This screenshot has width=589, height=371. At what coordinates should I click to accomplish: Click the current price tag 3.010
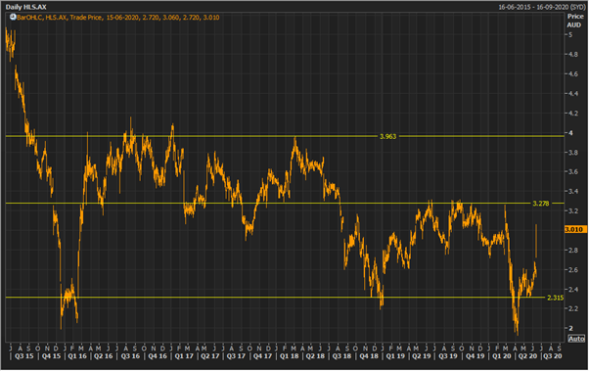click(575, 229)
